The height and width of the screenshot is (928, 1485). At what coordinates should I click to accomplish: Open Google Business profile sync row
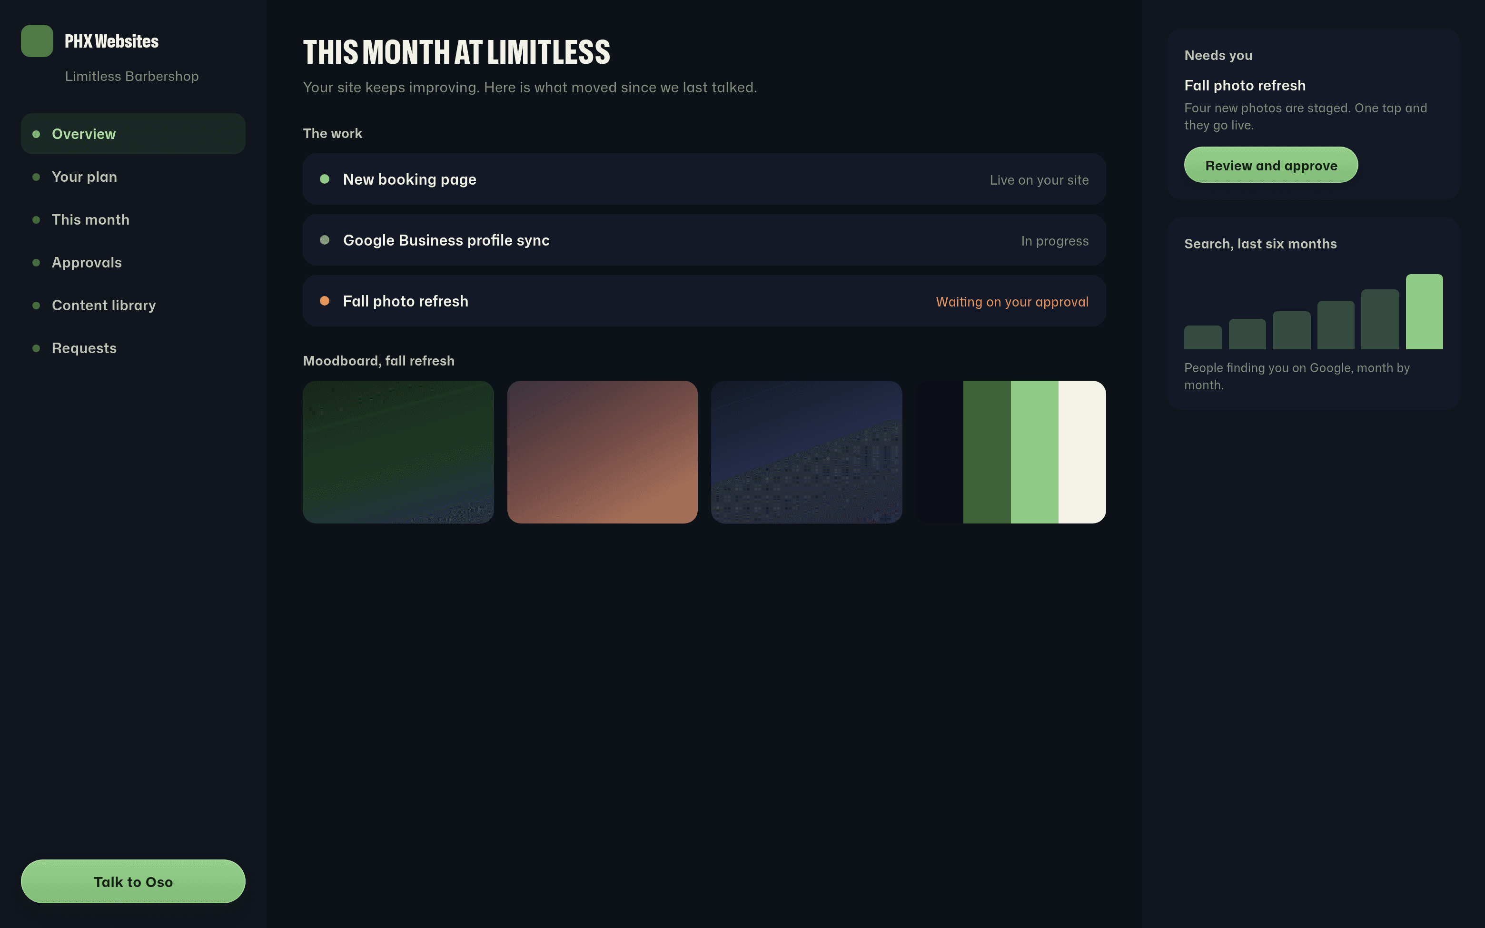[704, 240]
